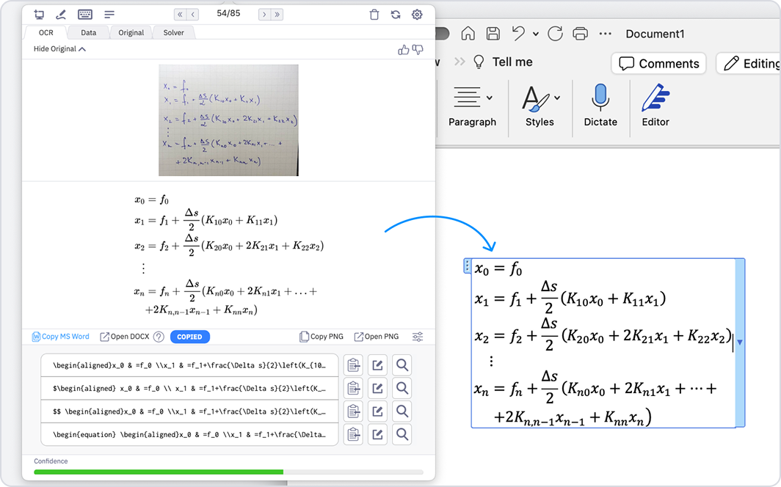Screen dimensions: 781x487
Task: Open Editor in Word ribbon
Action: (x=655, y=106)
